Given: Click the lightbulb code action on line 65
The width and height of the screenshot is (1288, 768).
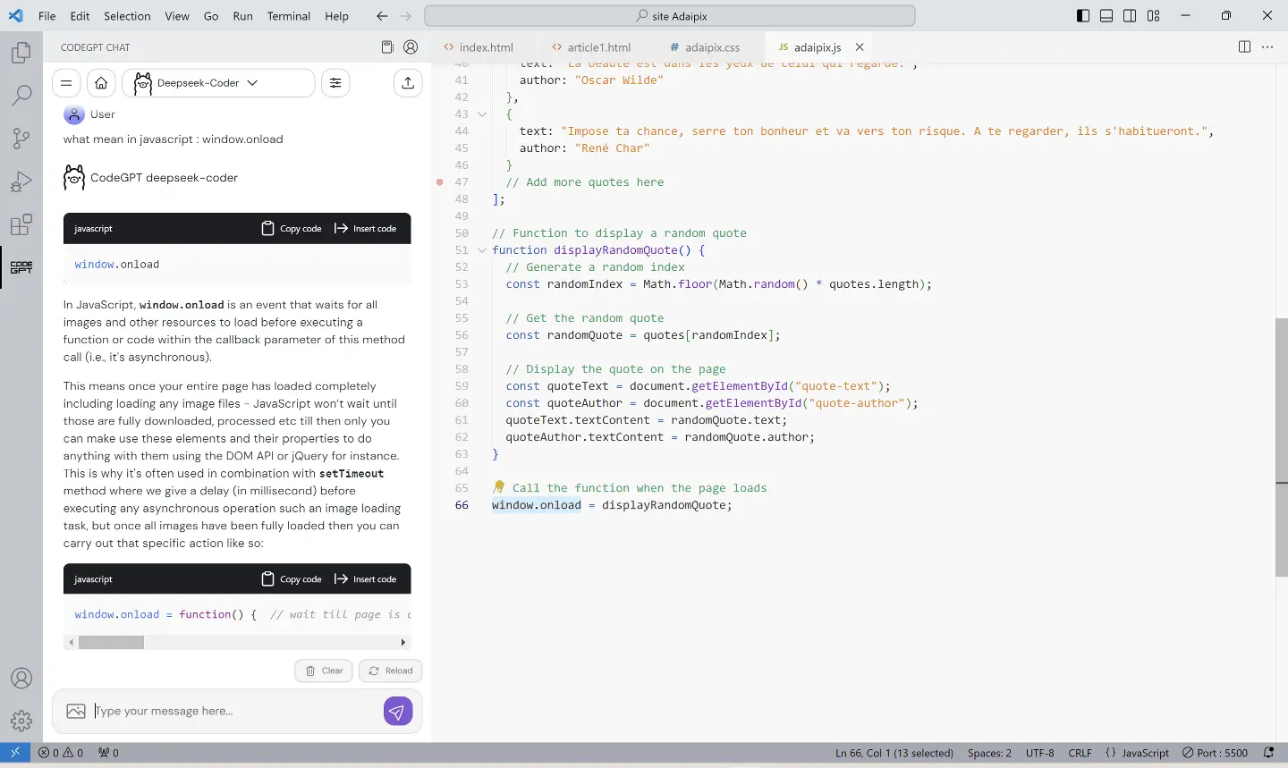Looking at the screenshot, I should point(499,487).
